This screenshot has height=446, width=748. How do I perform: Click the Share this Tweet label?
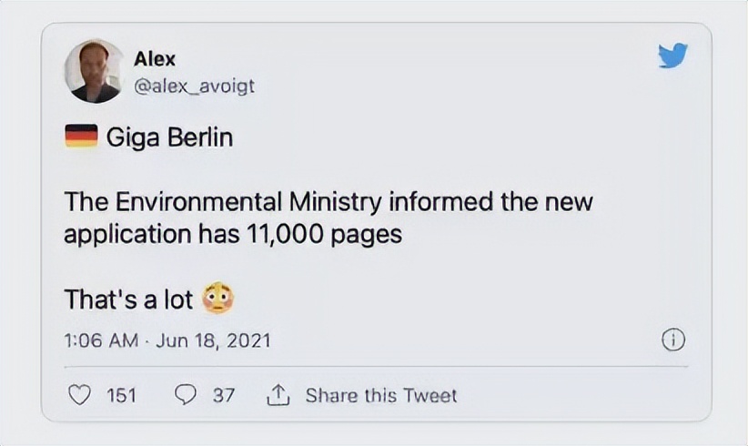click(381, 395)
